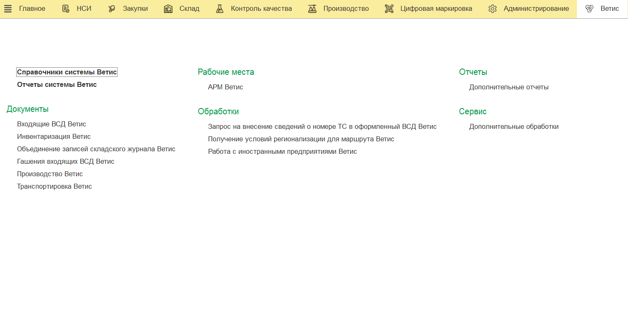Click the Контроль качества flask icon

tap(220, 9)
